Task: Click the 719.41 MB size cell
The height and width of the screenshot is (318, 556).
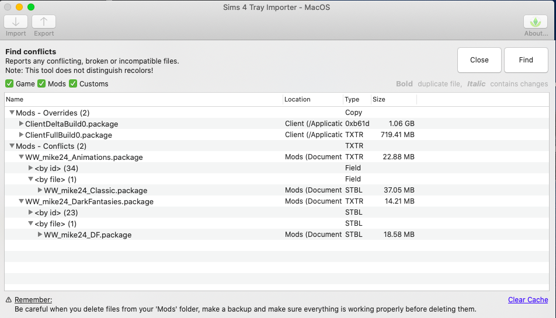Action: click(x=398, y=135)
